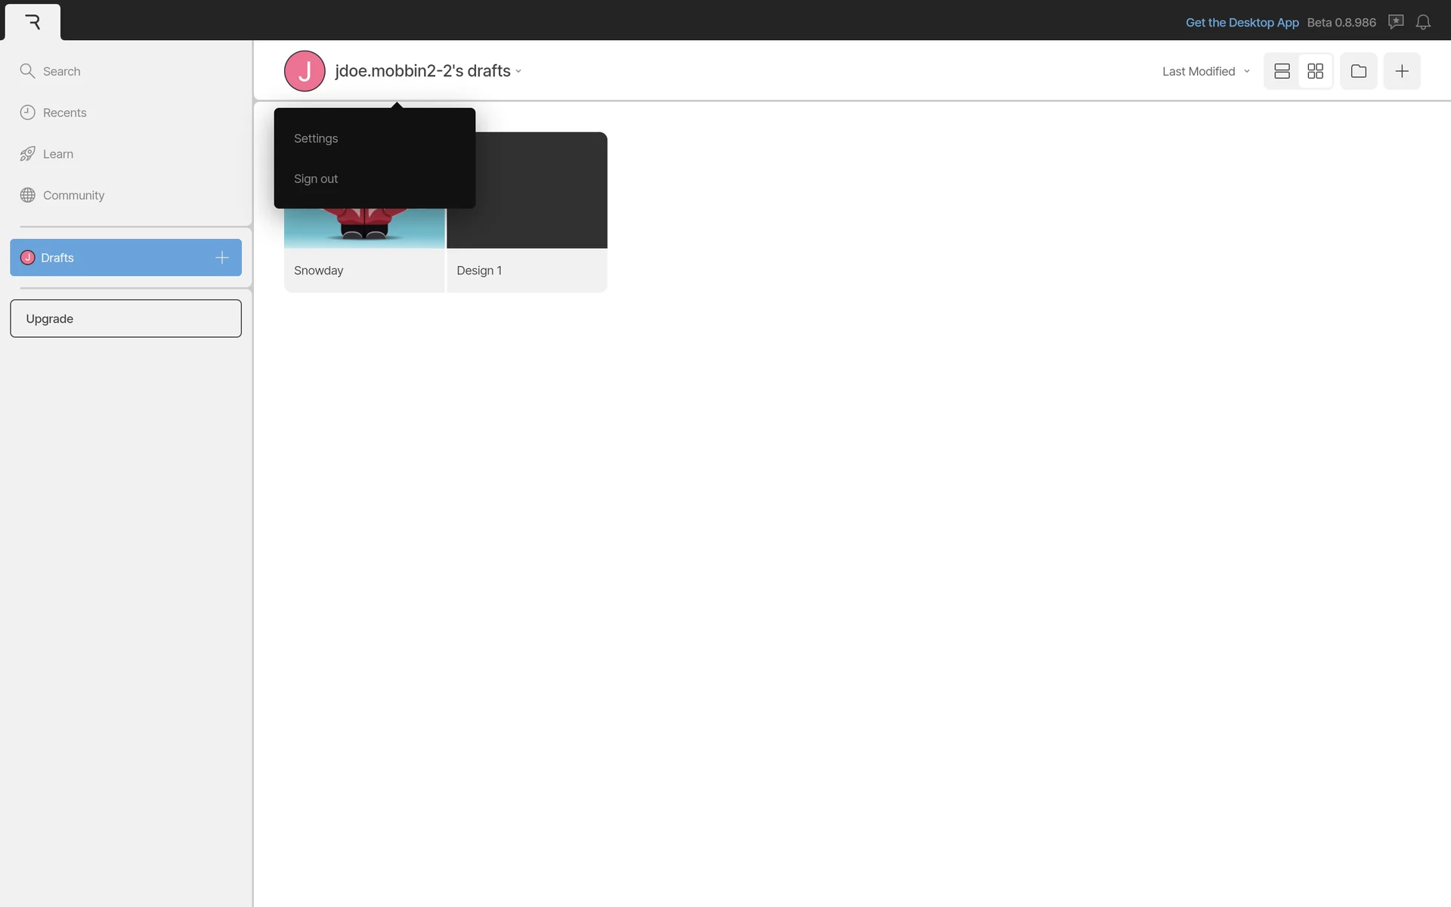Viewport: 1451px width, 907px height.
Task: Open the feedback chat icon
Action: tap(1396, 22)
